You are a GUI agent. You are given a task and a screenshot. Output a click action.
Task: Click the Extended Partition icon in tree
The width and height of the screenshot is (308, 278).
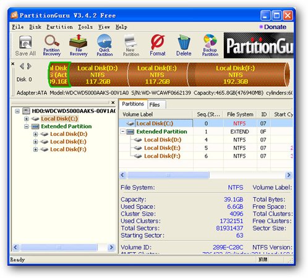click(x=35, y=127)
